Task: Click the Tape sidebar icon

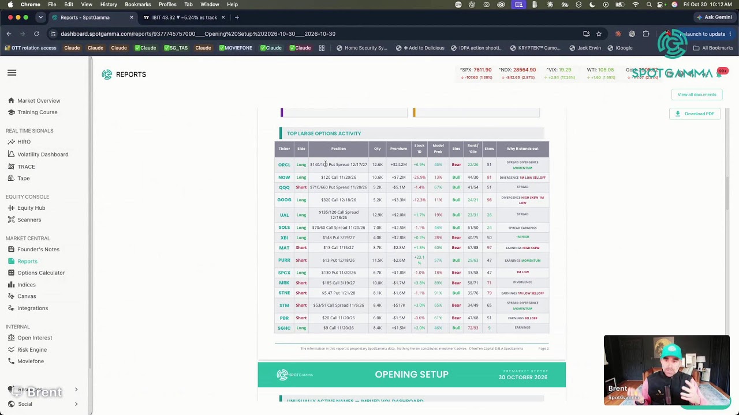Action: [x=11, y=179]
